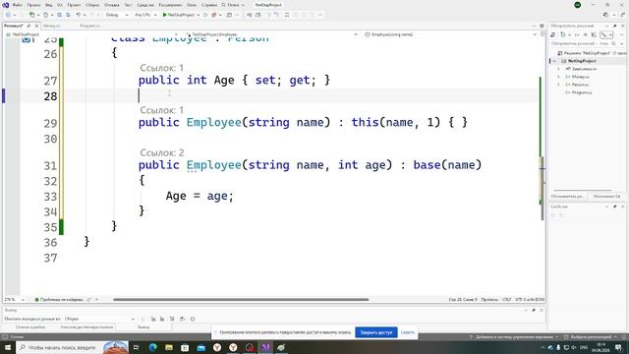Screen dimensions: 629x354
Task: Switch to Обозреватель решений bottom tab
Action: coord(567,197)
